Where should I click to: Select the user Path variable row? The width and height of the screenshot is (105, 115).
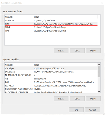pos(51,24)
